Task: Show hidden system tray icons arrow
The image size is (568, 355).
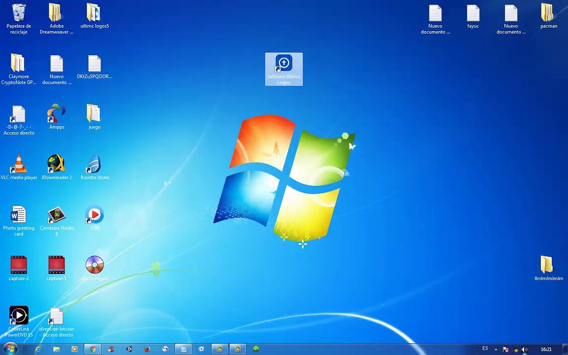Action: [496, 350]
